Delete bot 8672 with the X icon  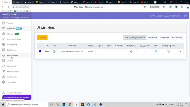pyautogui.click(x=180, y=51)
